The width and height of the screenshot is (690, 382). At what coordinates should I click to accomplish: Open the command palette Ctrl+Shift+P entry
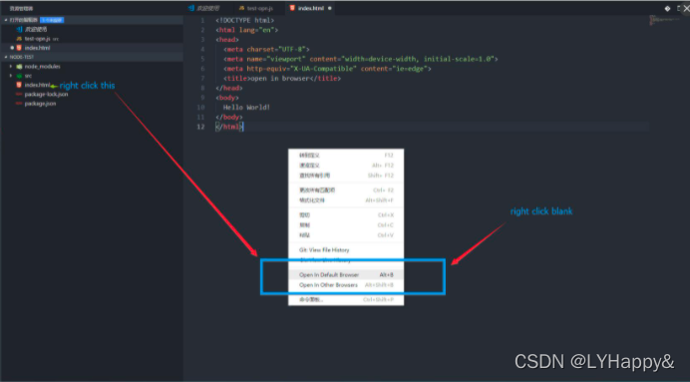click(x=346, y=299)
